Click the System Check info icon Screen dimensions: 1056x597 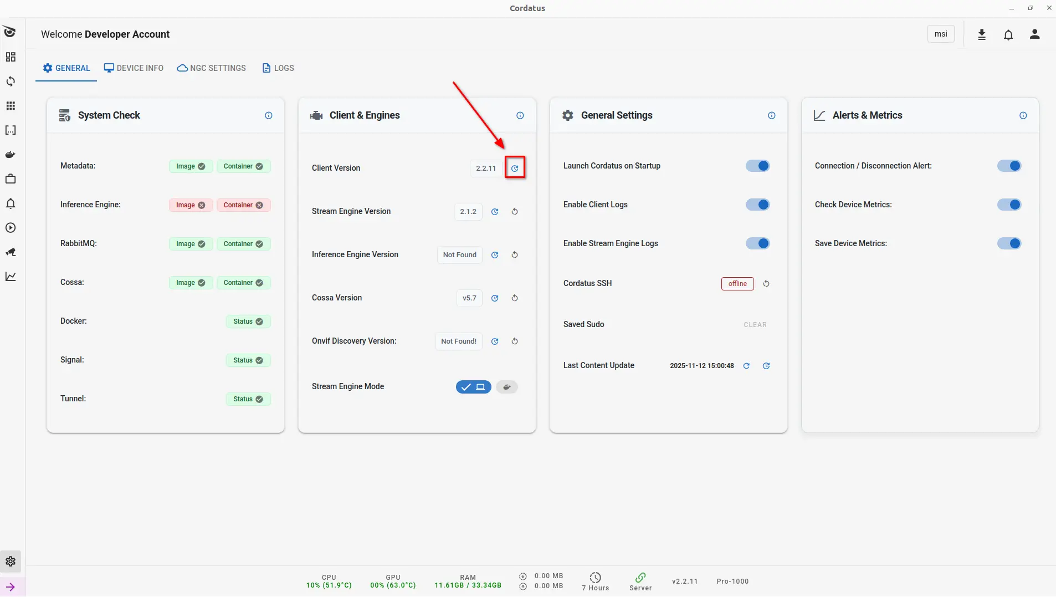point(269,115)
